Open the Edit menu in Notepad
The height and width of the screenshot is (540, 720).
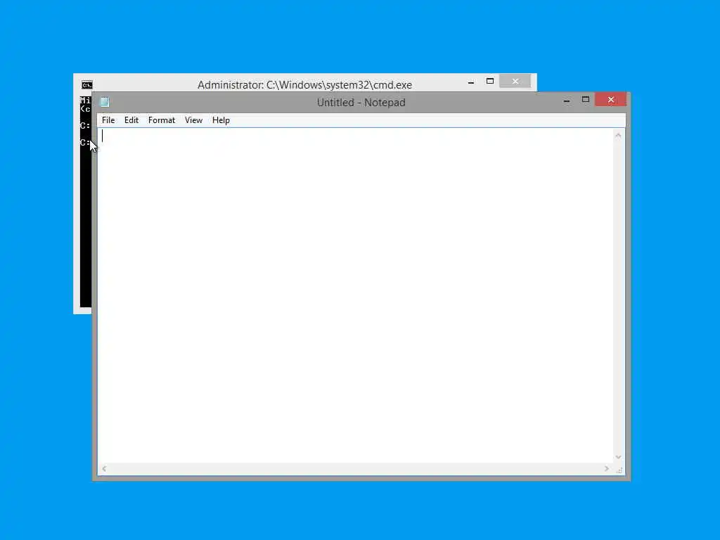point(131,120)
